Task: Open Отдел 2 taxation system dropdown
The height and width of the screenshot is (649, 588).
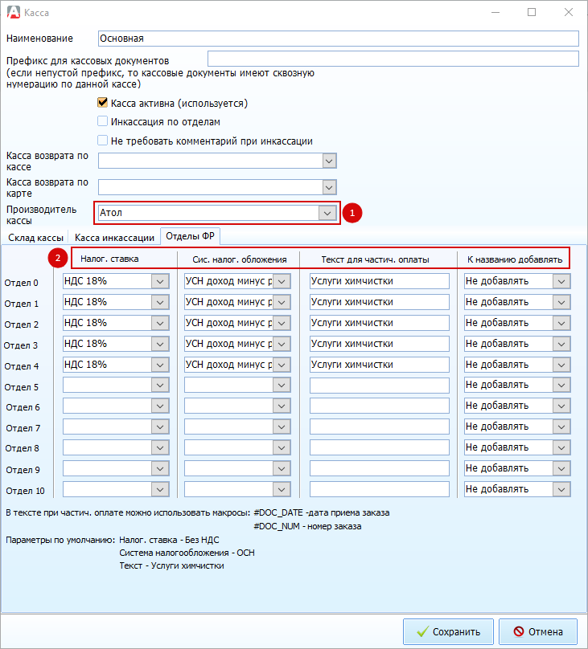Action: [x=282, y=323]
